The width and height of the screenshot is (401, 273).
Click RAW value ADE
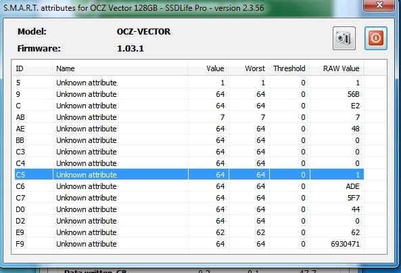353,186
